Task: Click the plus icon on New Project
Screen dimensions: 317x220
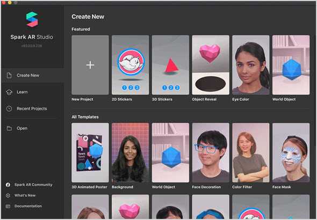Action: click(x=90, y=65)
